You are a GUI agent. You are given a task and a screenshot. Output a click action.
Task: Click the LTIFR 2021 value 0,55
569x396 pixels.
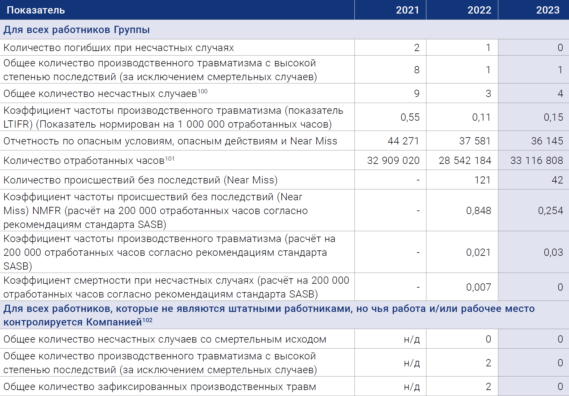(x=410, y=117)
